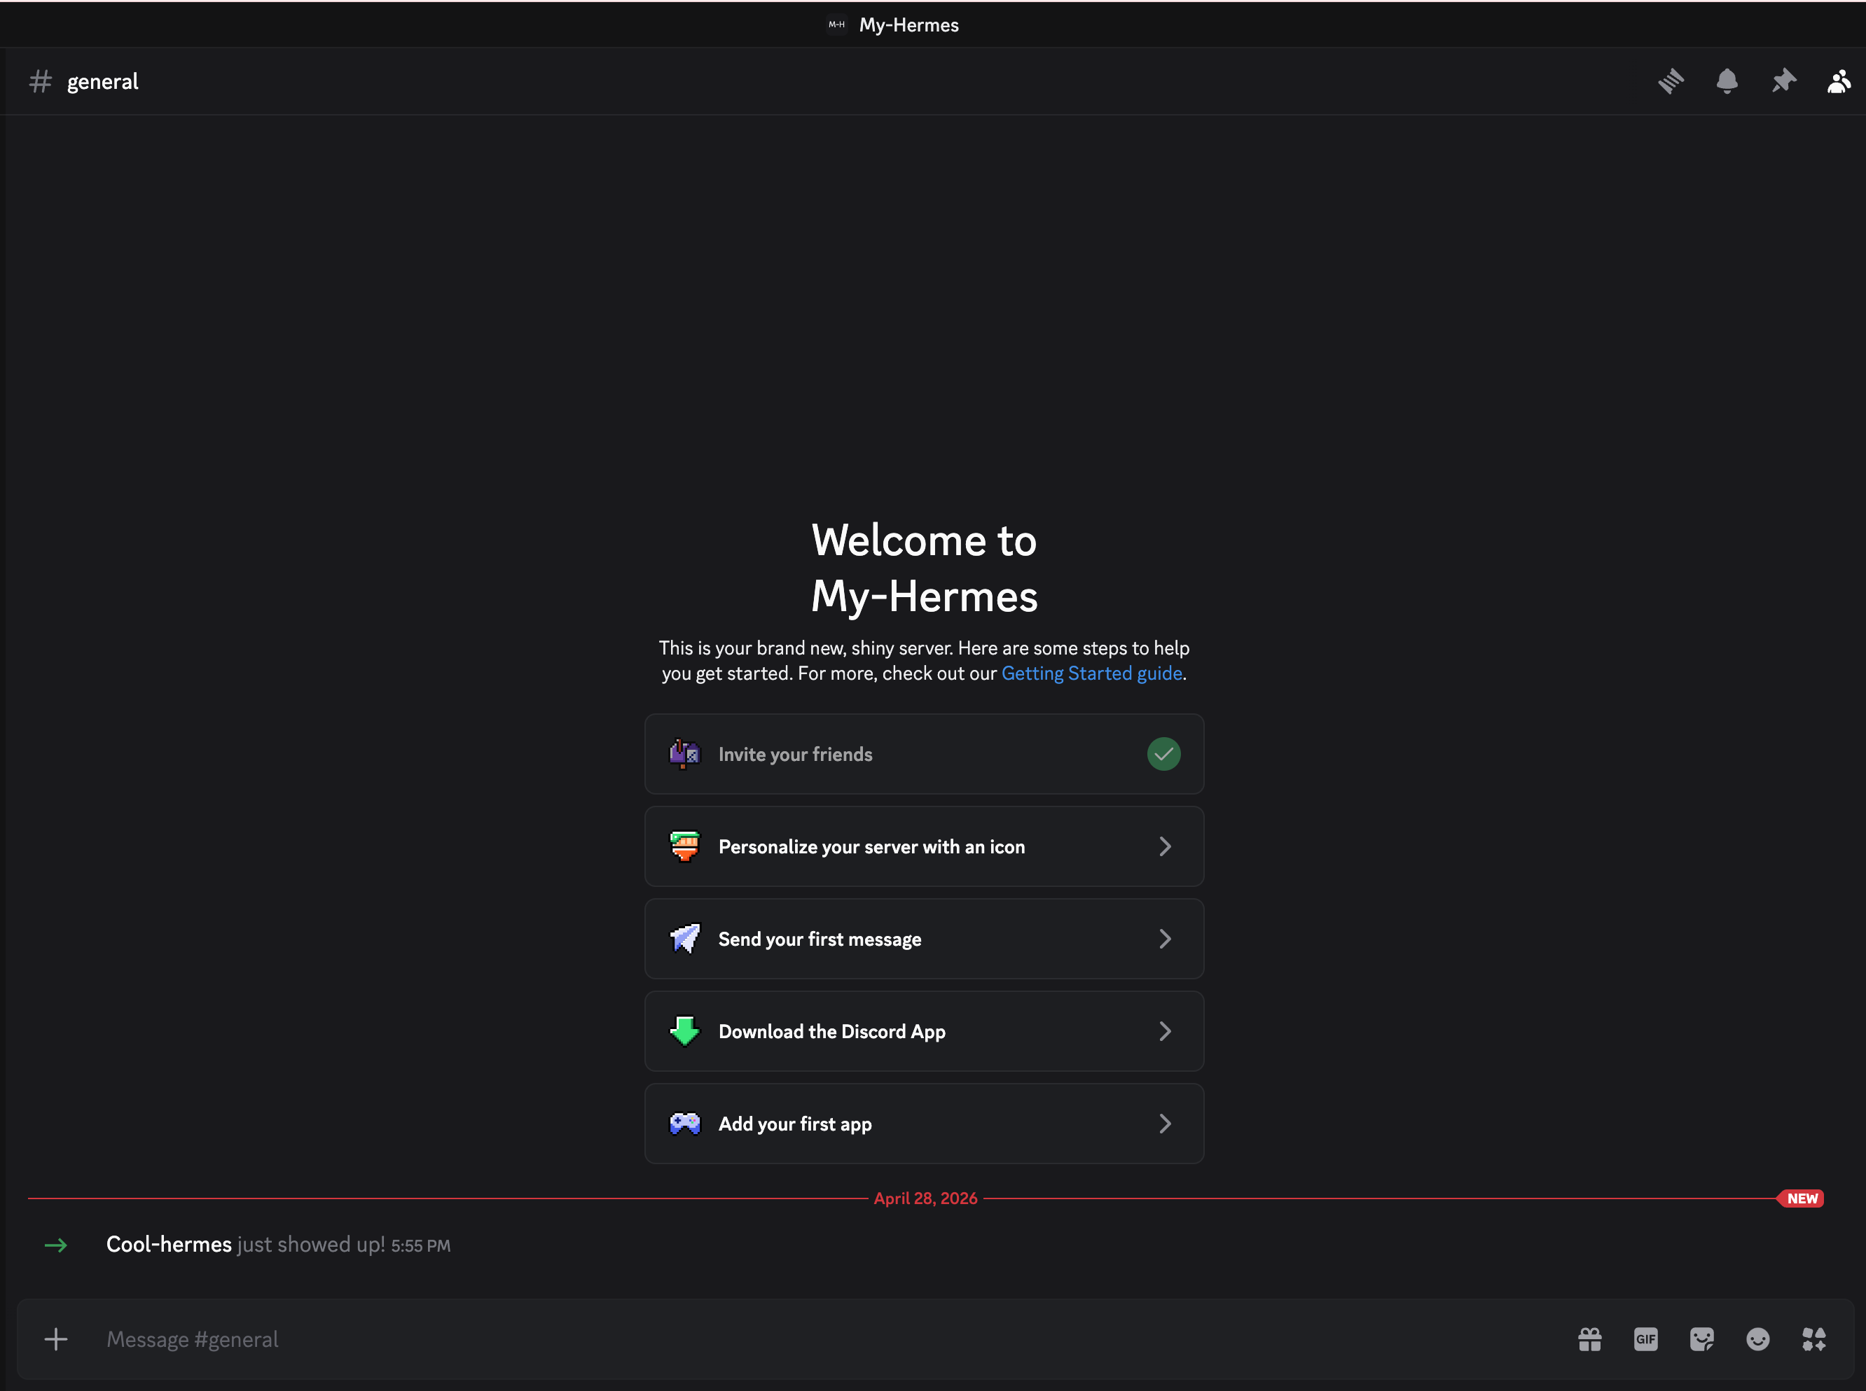Click the general channel name in header
Screen dimensions: 1866x1391
point(102,82)
